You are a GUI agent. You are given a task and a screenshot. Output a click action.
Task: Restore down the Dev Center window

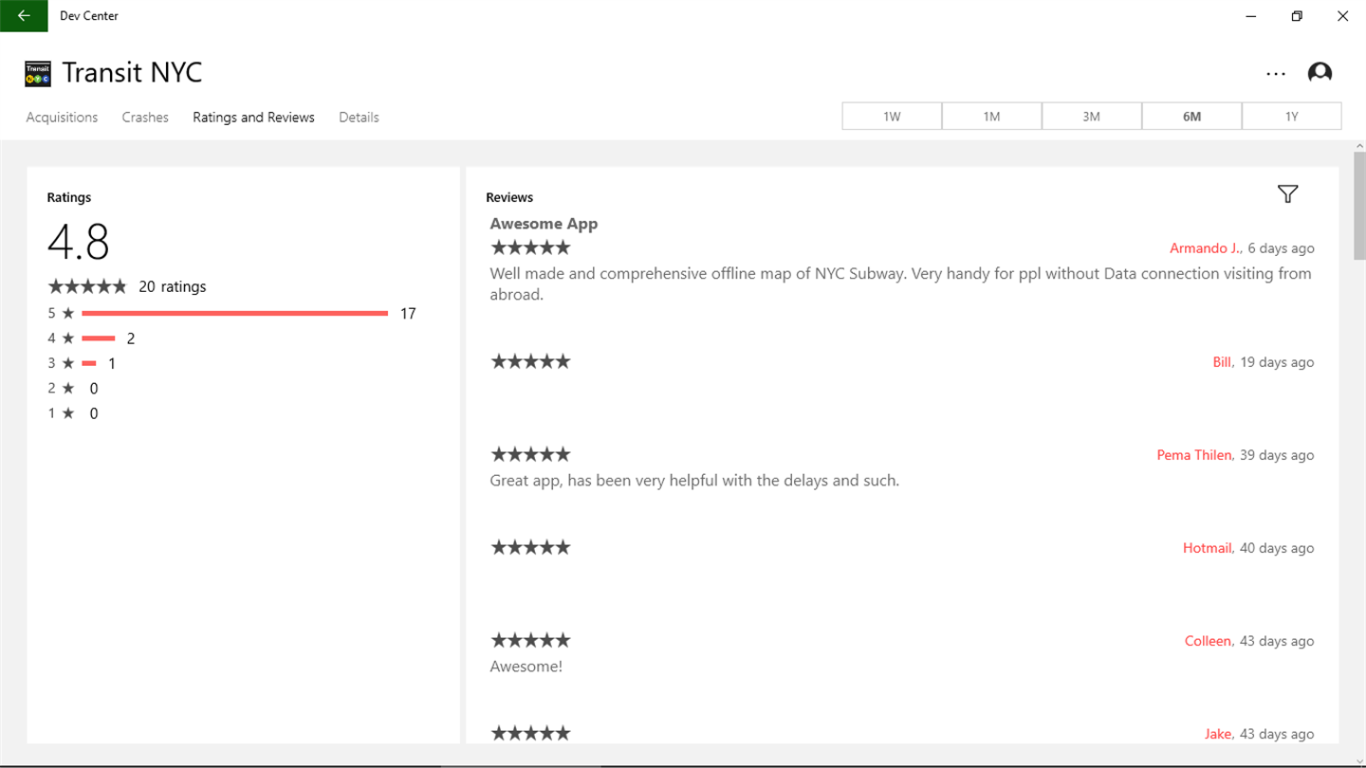[x=1297, y=16]
